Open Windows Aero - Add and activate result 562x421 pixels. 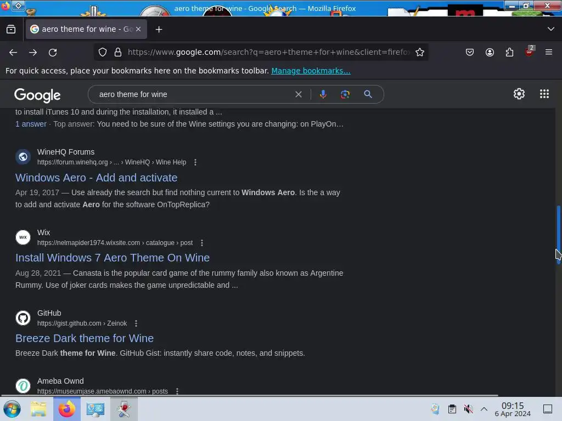click(x=97, y=178)
